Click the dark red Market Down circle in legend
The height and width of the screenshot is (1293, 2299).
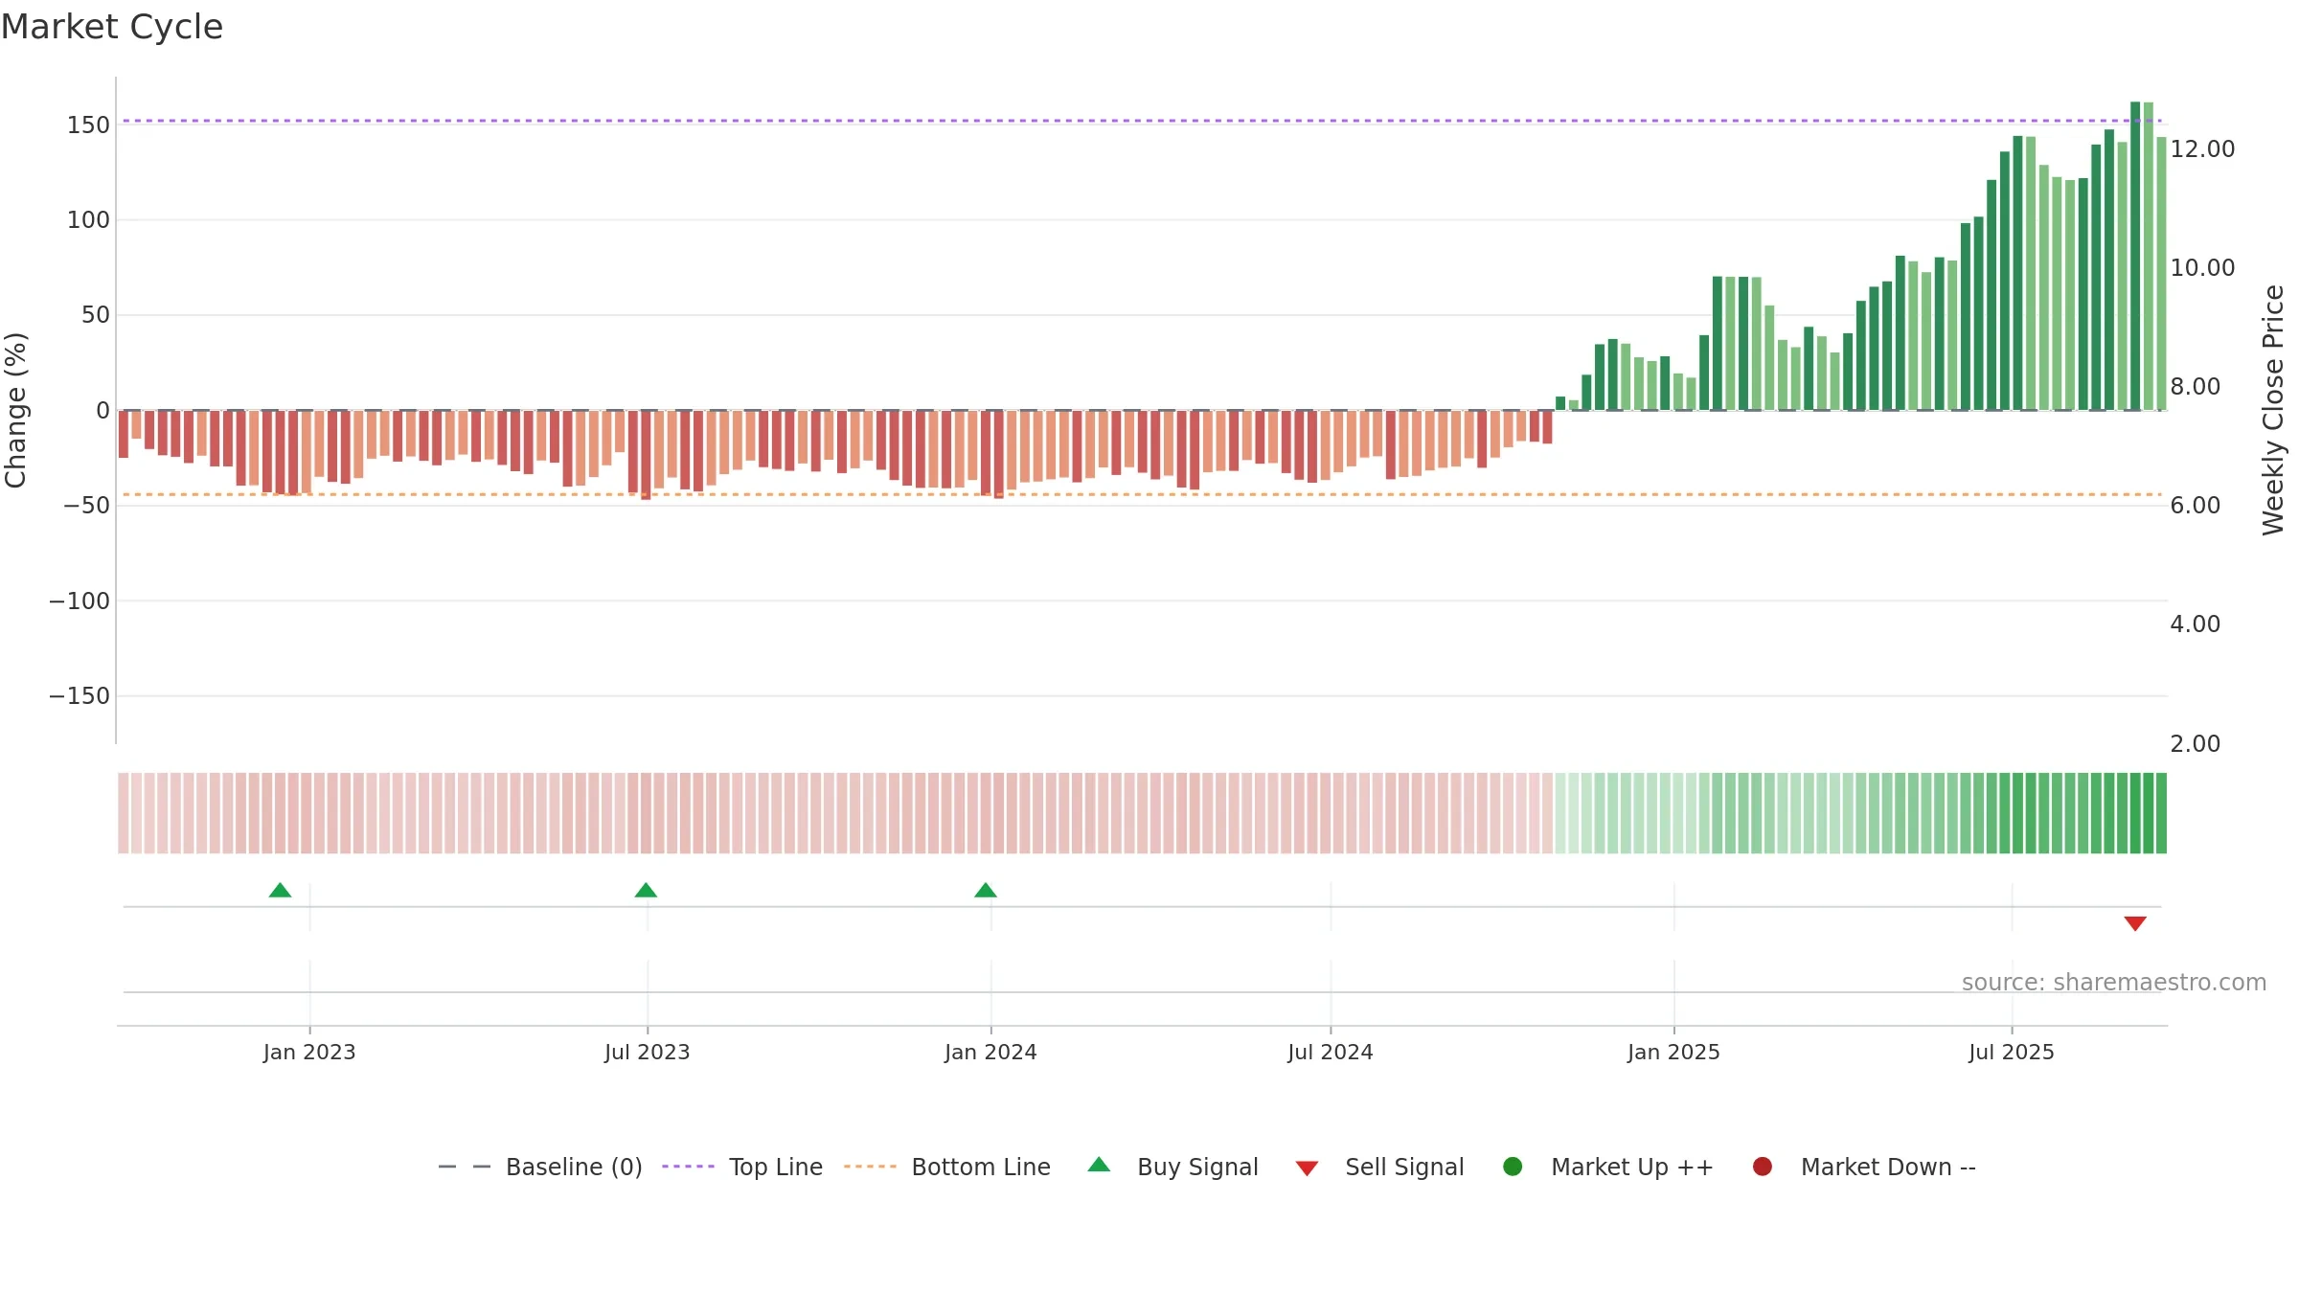click(x=1762, y=1167)
